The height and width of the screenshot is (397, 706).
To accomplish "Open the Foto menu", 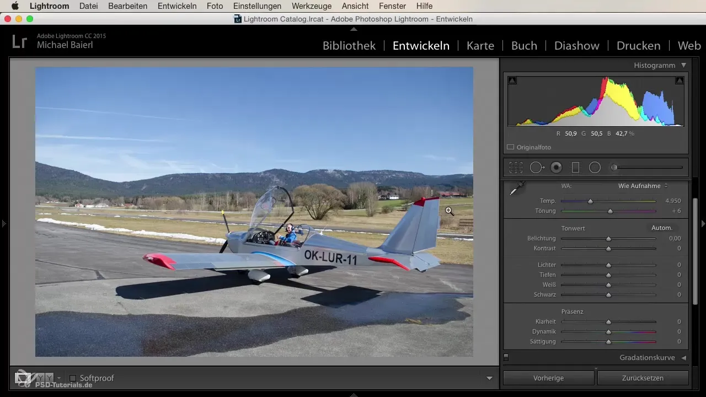I will click(215, 6).
